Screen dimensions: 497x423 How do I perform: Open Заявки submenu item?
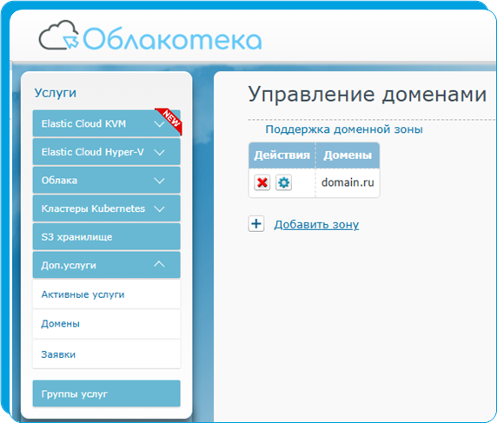pos(107,354)
